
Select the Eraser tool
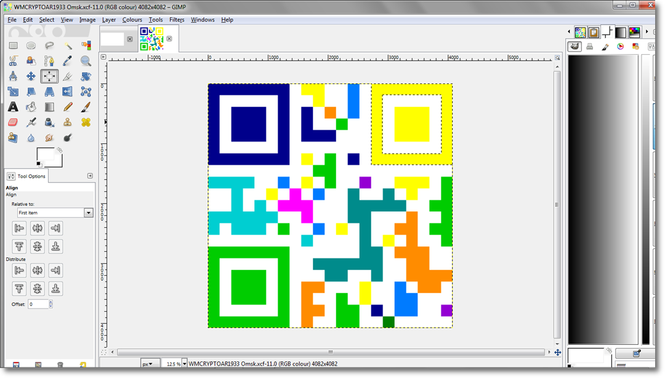click(13, 122)
